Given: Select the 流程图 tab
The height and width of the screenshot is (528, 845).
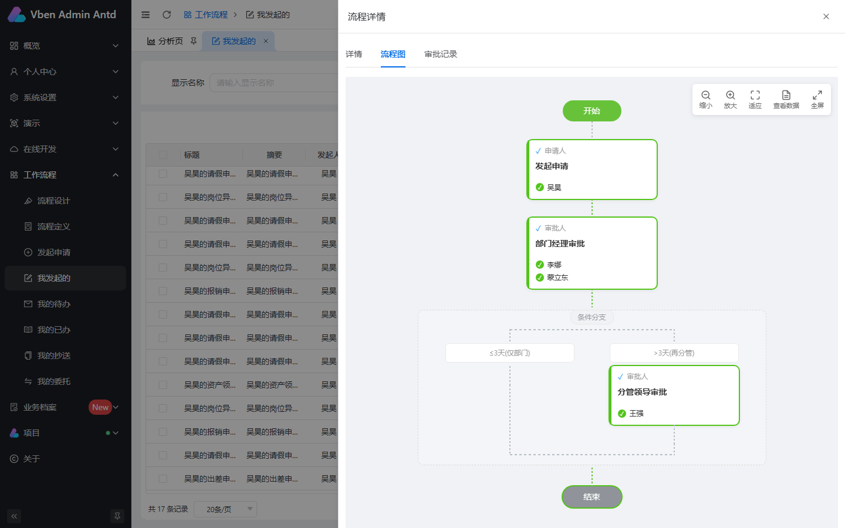Looking at the screenshot, I should (393, 54).
